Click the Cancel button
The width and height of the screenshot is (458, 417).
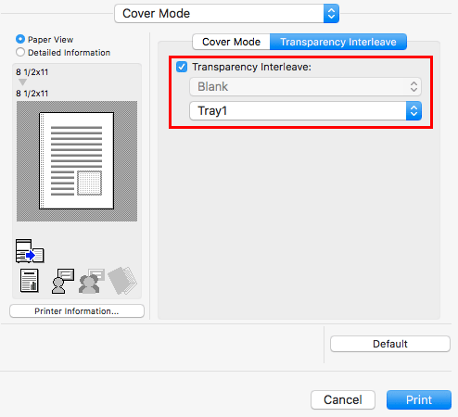coord(343,399)
